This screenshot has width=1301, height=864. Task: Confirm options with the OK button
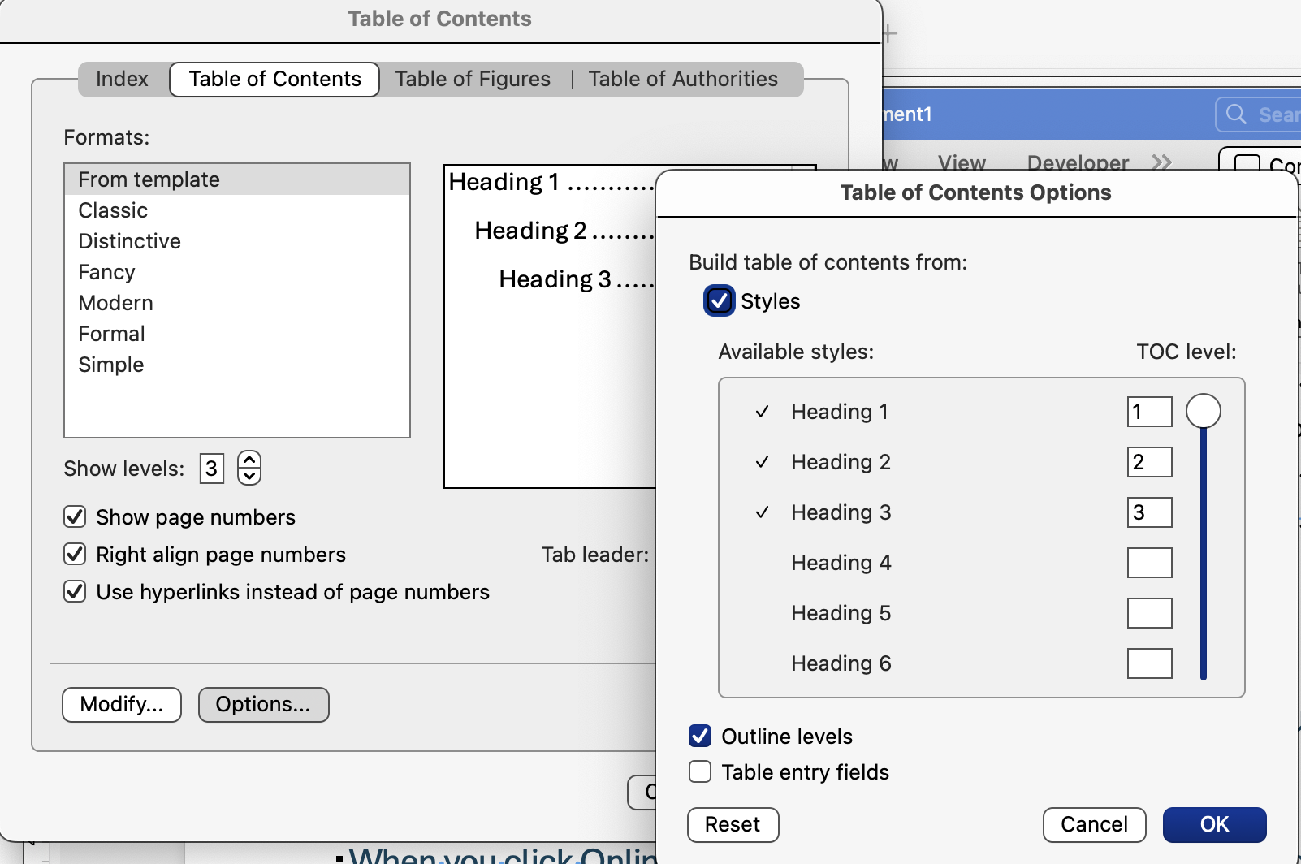[x=1213, y=824]
